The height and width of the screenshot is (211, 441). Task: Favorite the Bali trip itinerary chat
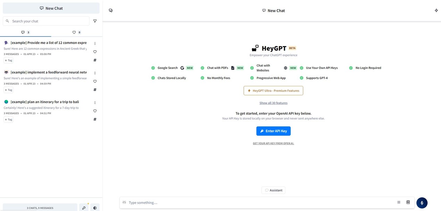pyautogui.click(x=95, y=111)
